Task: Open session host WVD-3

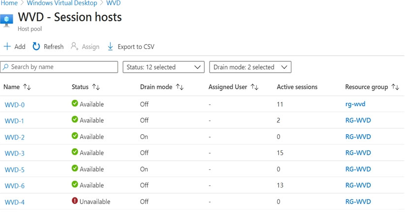Action: (x=14, y=153)
